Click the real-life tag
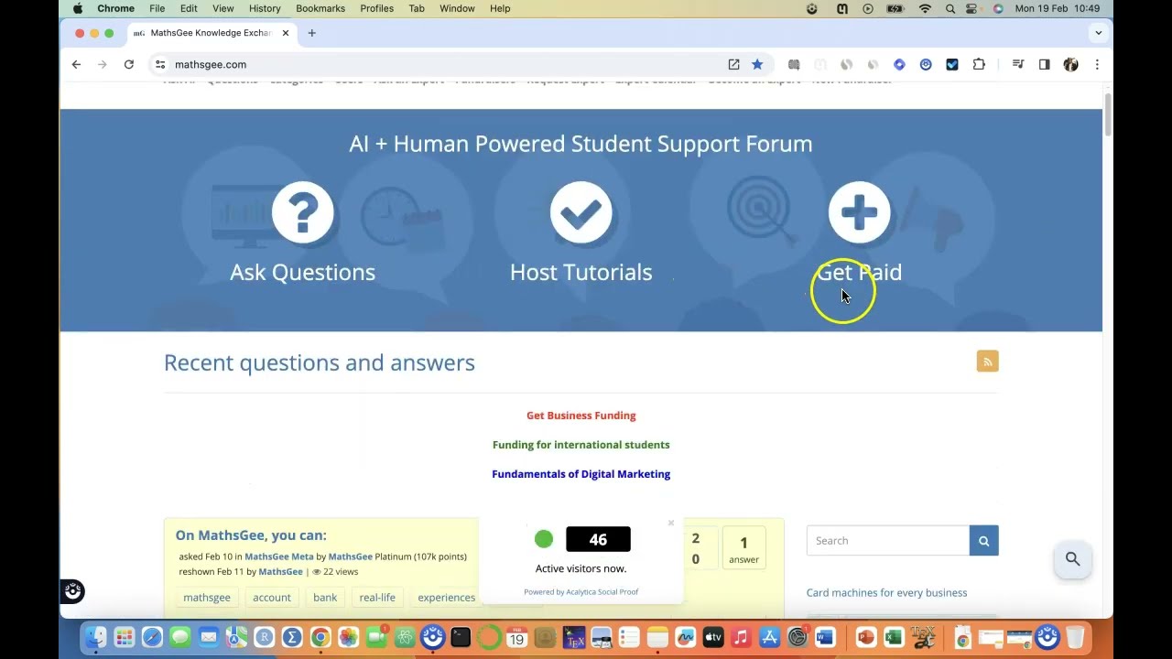This screenshot has height=659, width=1172. (377, 598)
